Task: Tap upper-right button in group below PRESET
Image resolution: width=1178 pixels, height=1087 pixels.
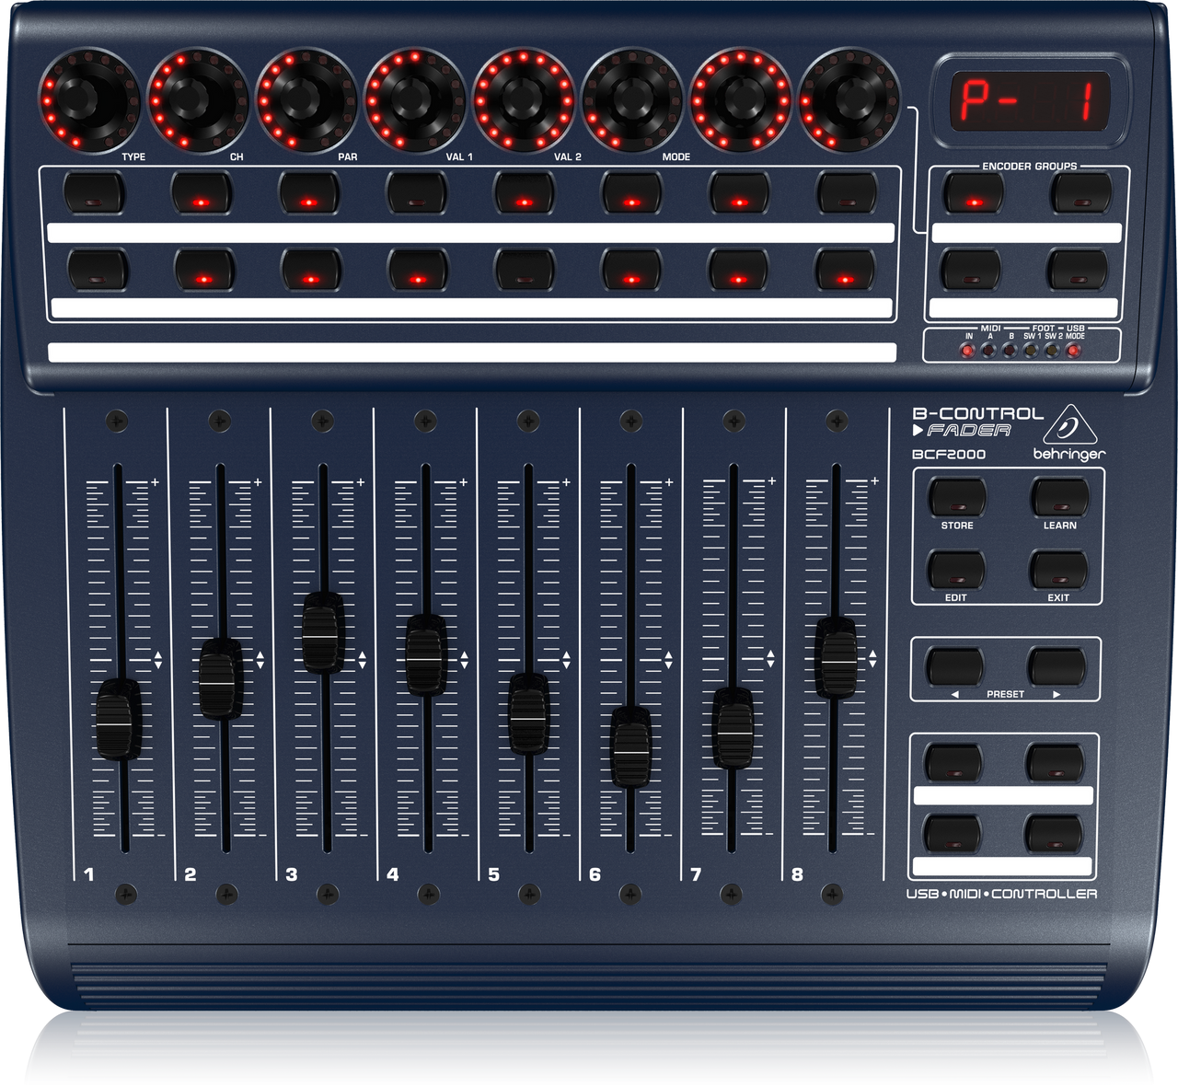Action: pos(1056,763)
